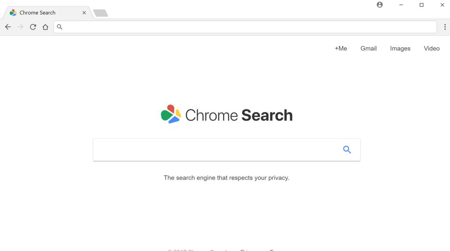The width and height of the screenshot is (450, 251).
Task: Click inside the page search box
Action: [x=214, y=150]
